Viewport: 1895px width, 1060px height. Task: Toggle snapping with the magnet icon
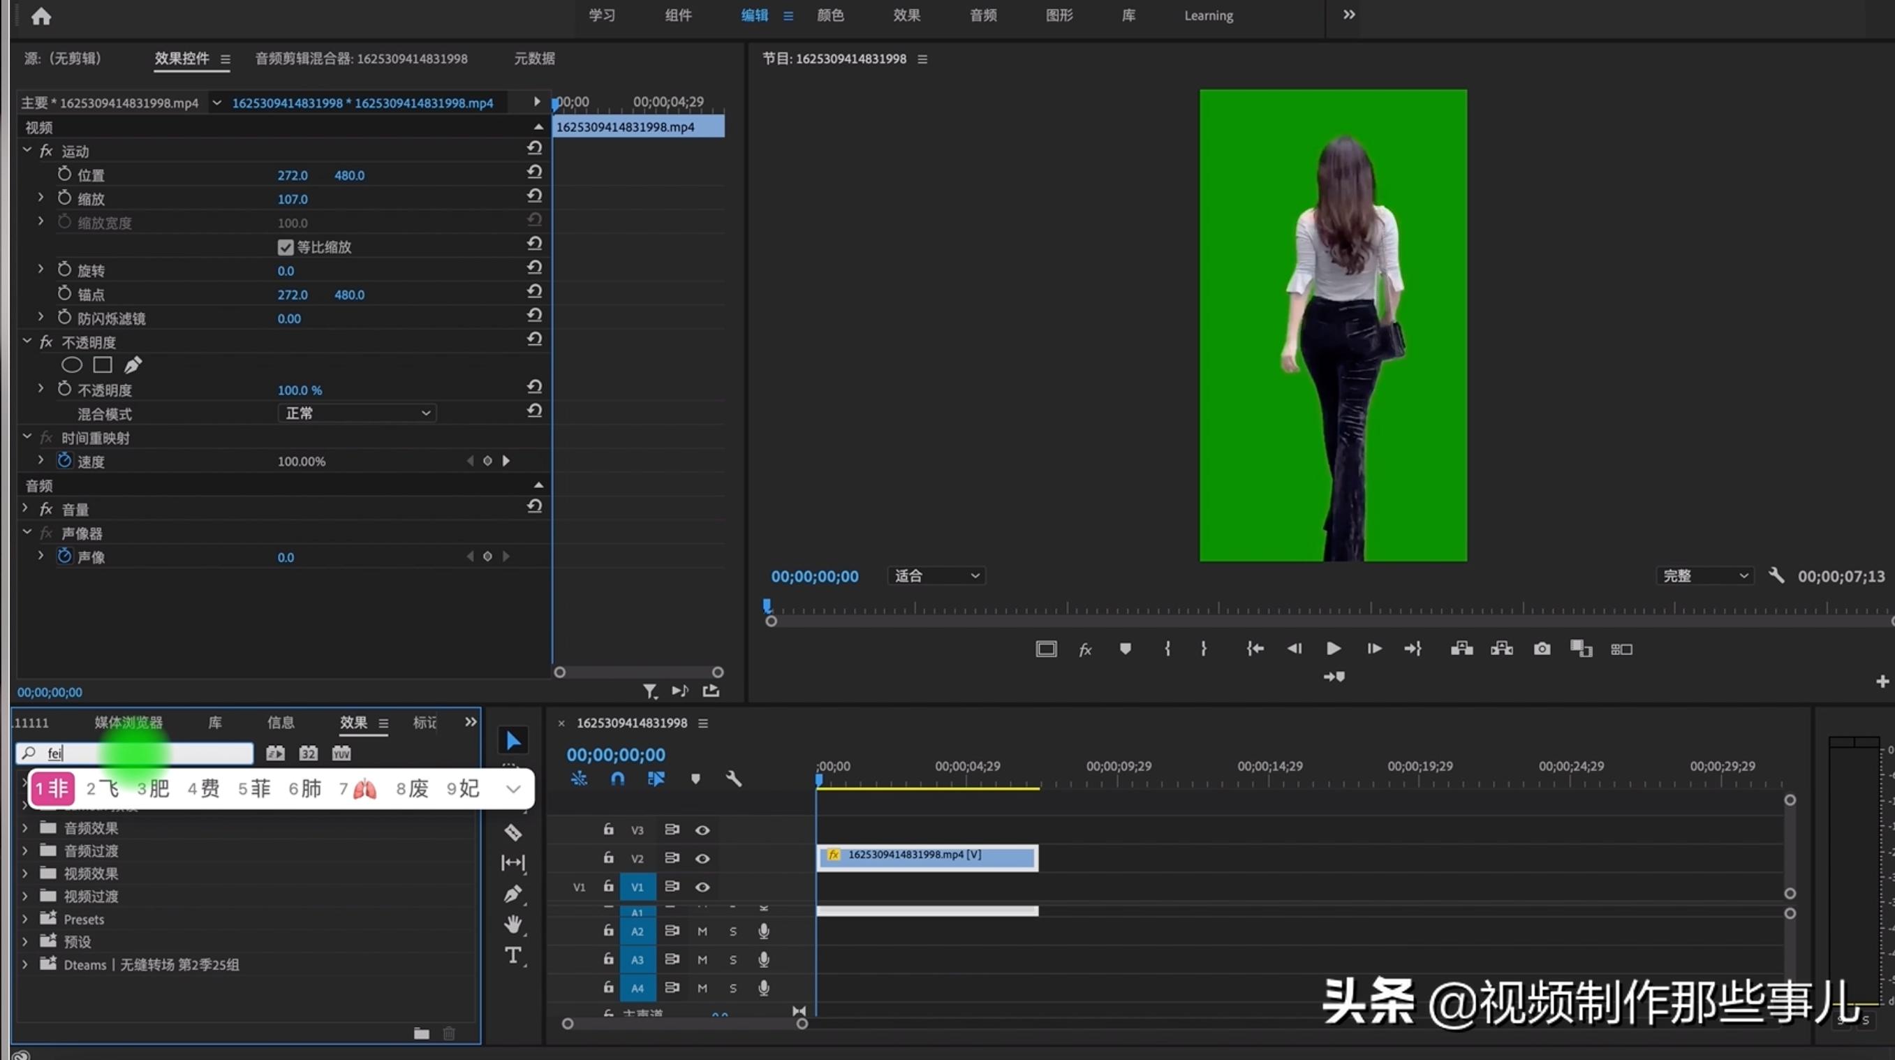tap(618, 779)
